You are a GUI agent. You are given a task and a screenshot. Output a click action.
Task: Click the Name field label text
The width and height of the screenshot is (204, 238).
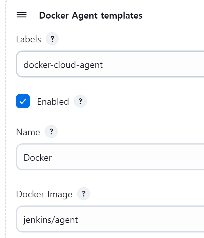pos(28,132)
